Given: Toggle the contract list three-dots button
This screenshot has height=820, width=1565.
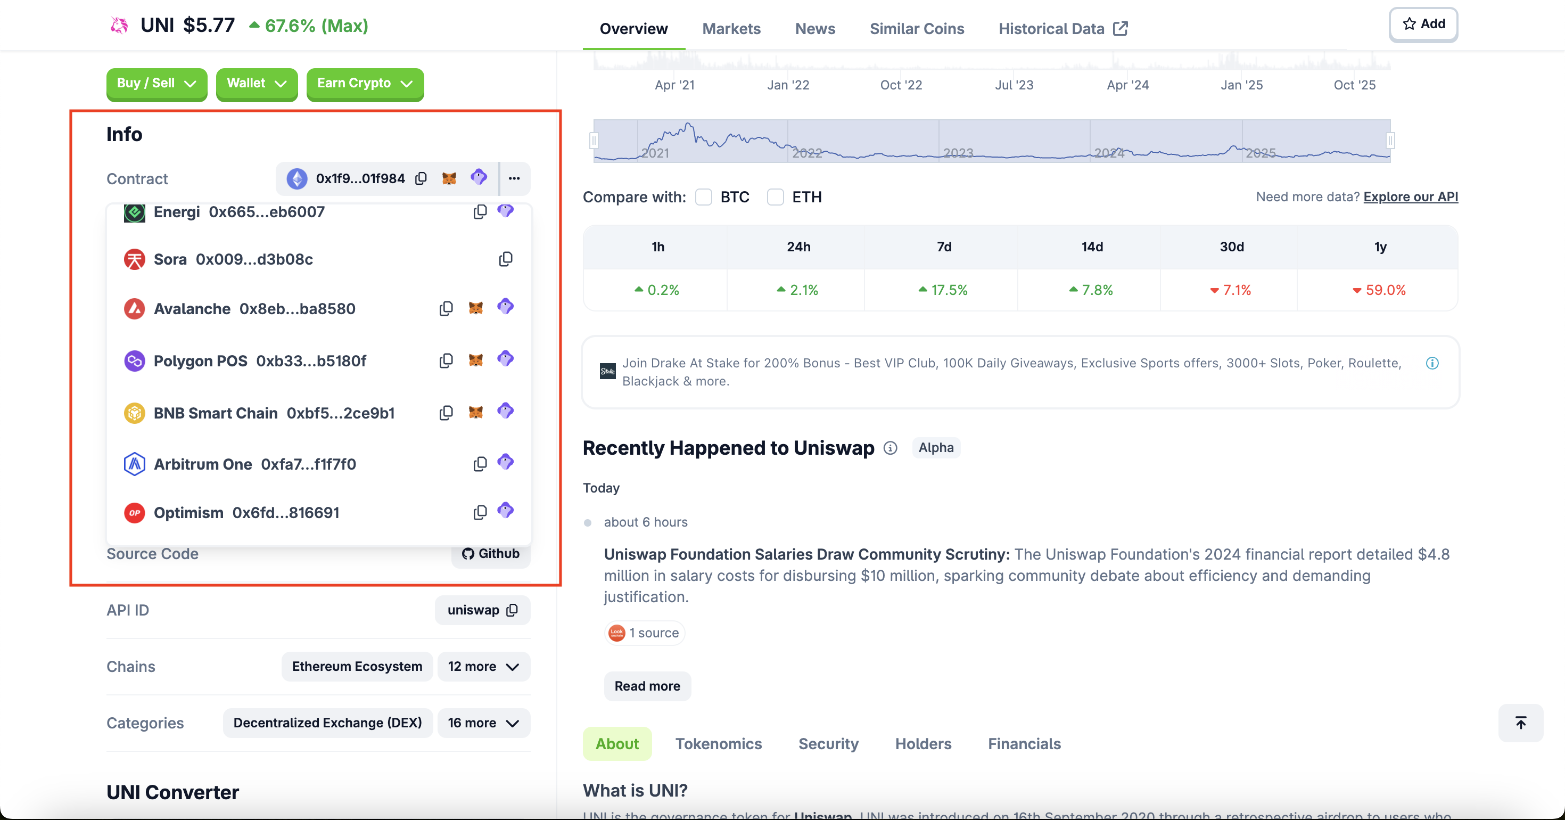Looking at the screenshot, I should click(514, 178).
